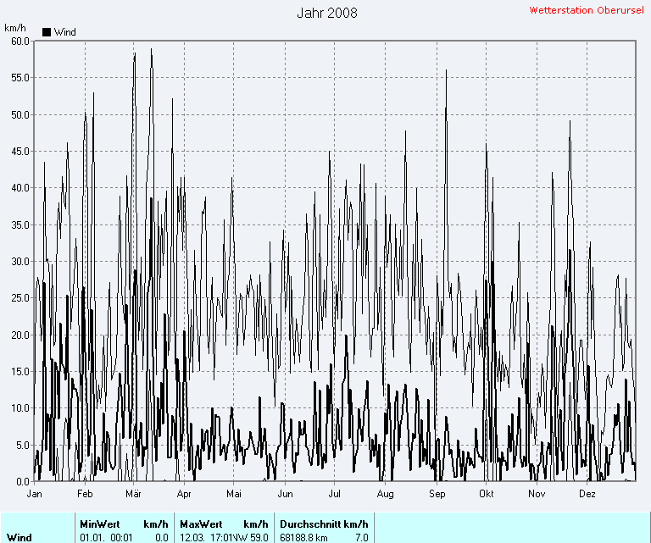This screenshot has height=543, width=651.
Task: Click the '7.0' average value
Action: click(x=362, y=538)
